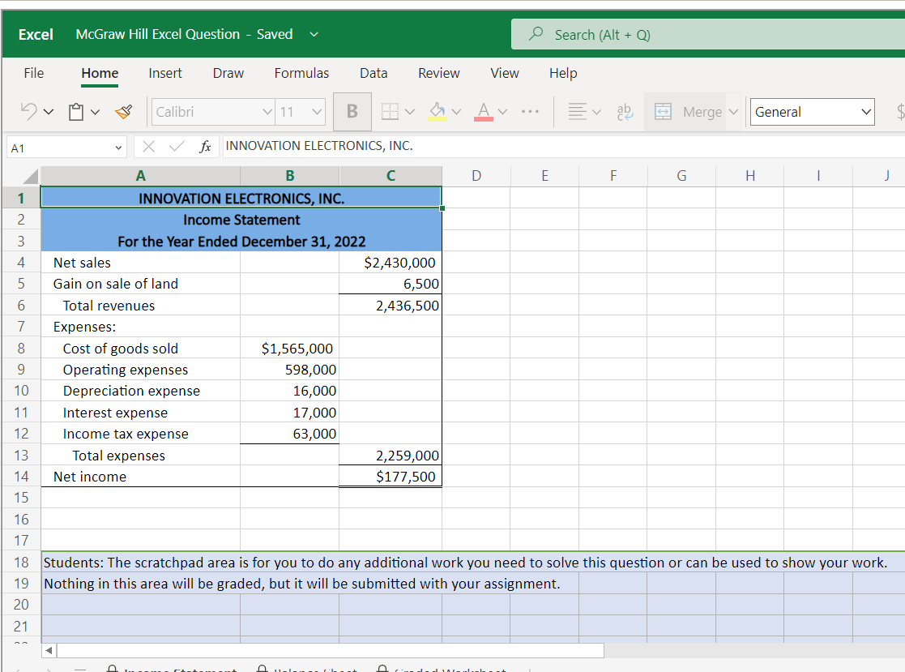Toggle Bold formatting button

click(352, 112)
